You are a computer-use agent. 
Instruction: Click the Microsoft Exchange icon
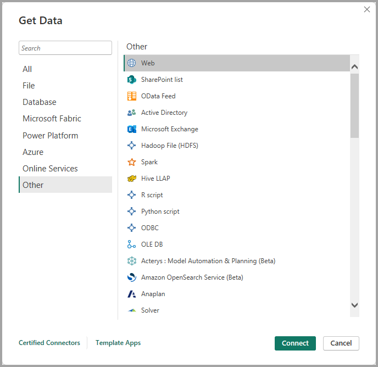click(x=132, y=129)
